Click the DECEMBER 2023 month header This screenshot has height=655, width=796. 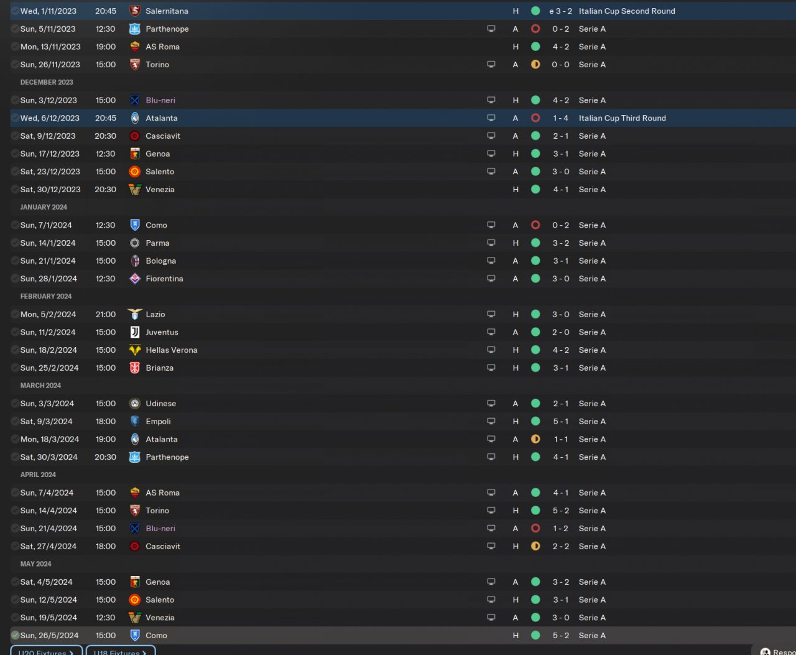(47, 82)
